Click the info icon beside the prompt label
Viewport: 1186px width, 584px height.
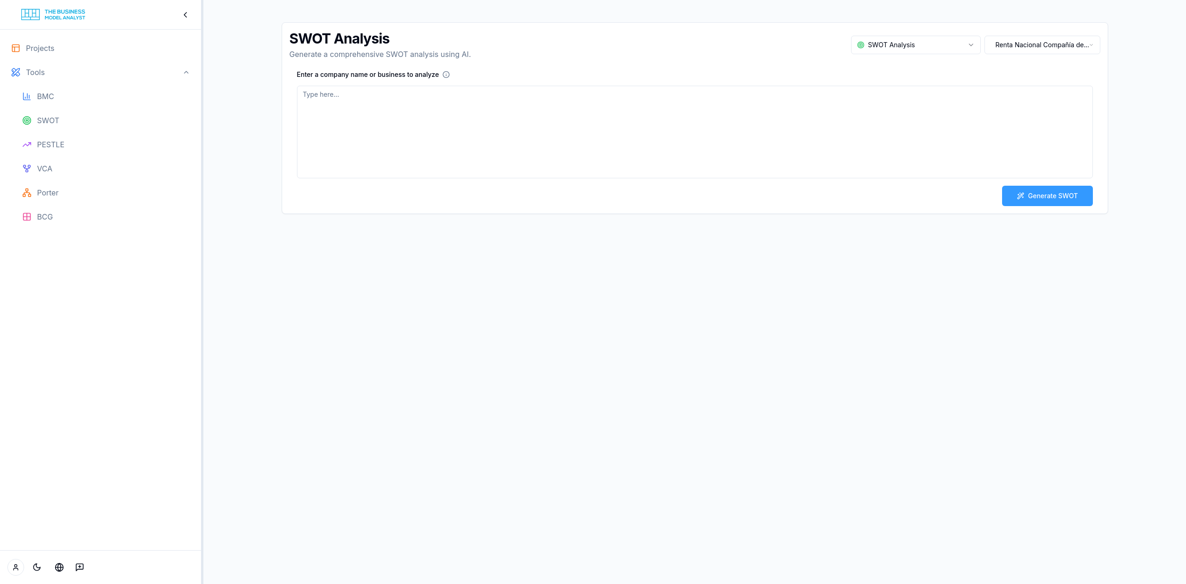pos(446,75)
